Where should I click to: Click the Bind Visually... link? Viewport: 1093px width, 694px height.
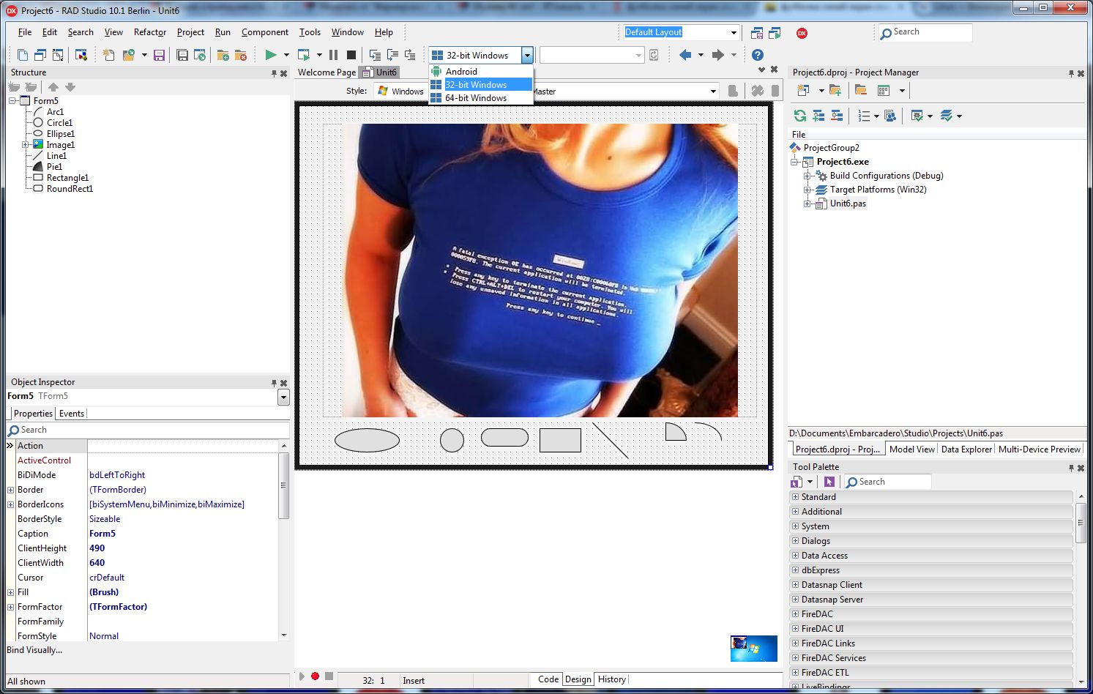pyautogui.click(x=34, y=650)
